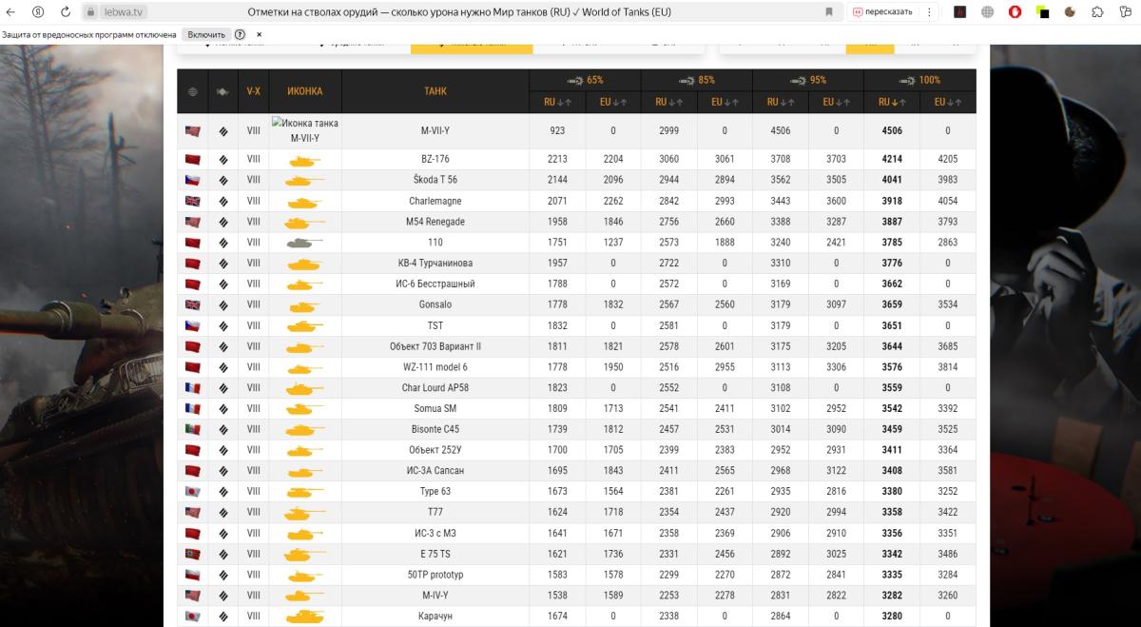Sort by EU under the 85% column
Screen dimensions: 1141x627
[725, 102]
